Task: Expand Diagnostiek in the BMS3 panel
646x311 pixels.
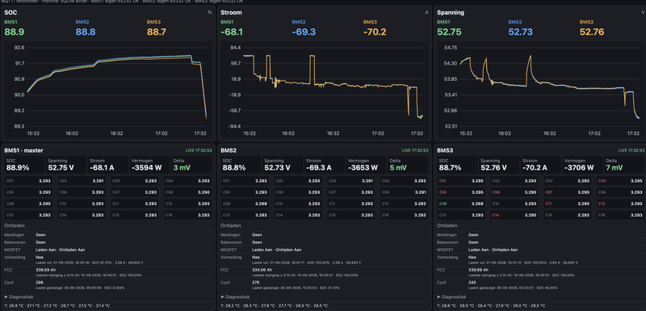Action: coord(451,296)
